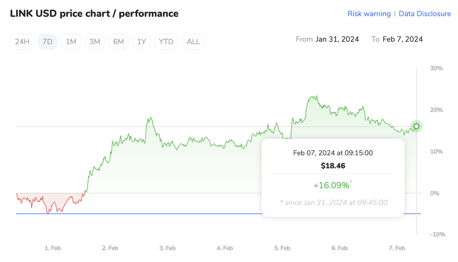458x262 pixels.
Task: Select the 7D time range
Action: 48,42
